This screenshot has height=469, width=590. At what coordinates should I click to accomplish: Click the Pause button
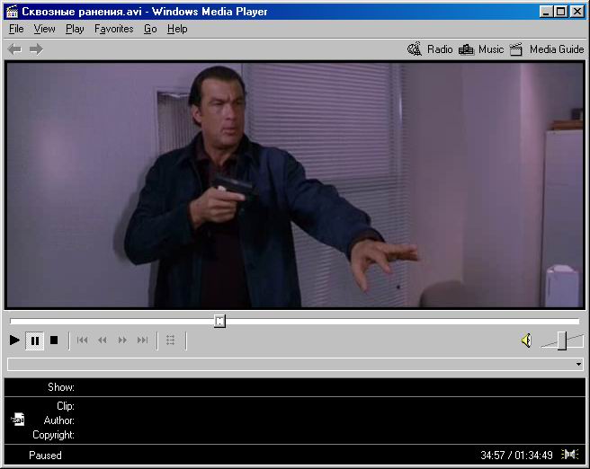[34, 341]
